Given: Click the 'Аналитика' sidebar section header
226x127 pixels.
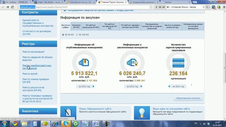Looking at the screenshot, I should click(x=38, y=111).
